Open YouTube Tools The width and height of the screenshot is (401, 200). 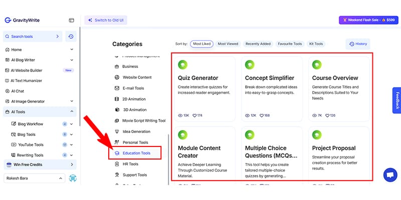point(31,144)
